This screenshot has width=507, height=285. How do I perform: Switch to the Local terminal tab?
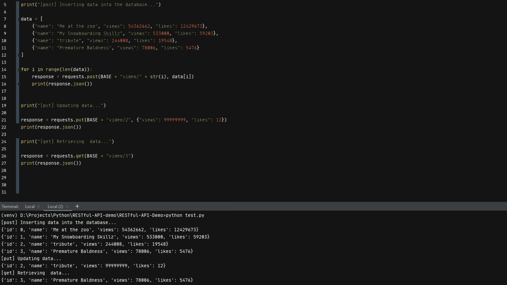pos(30,207)
